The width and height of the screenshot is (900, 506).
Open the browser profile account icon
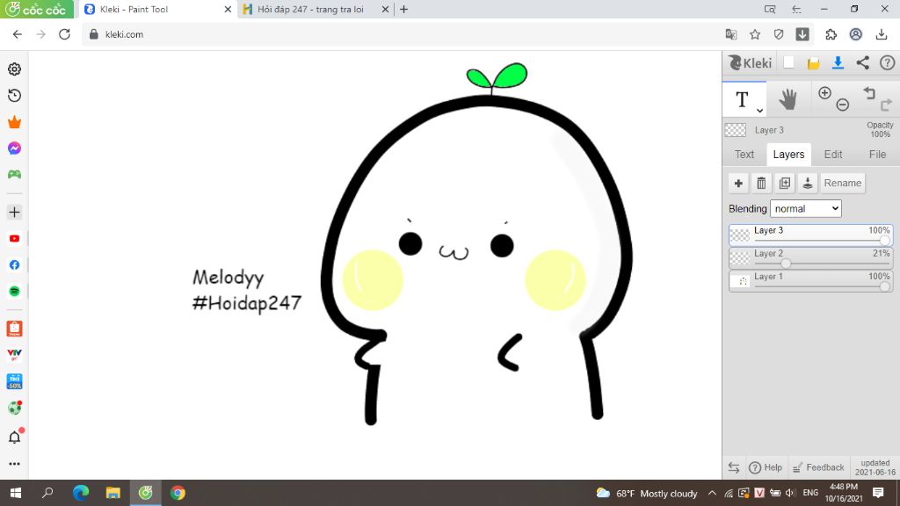tap(856, 34)
